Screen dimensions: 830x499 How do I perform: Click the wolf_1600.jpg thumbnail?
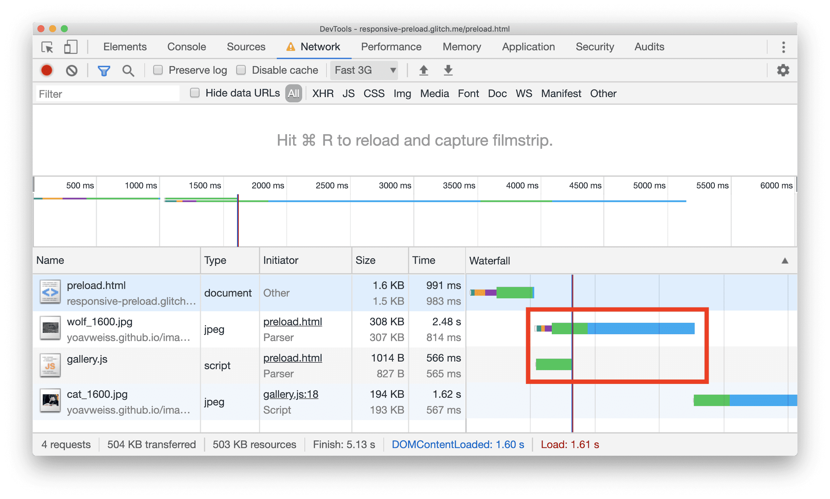[50, 329]
